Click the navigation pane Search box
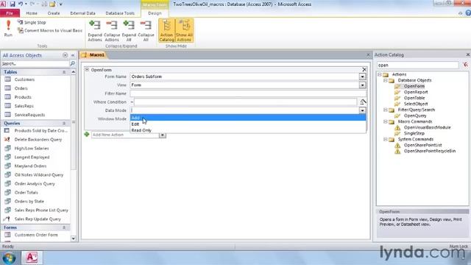 [x=35, y=64]
